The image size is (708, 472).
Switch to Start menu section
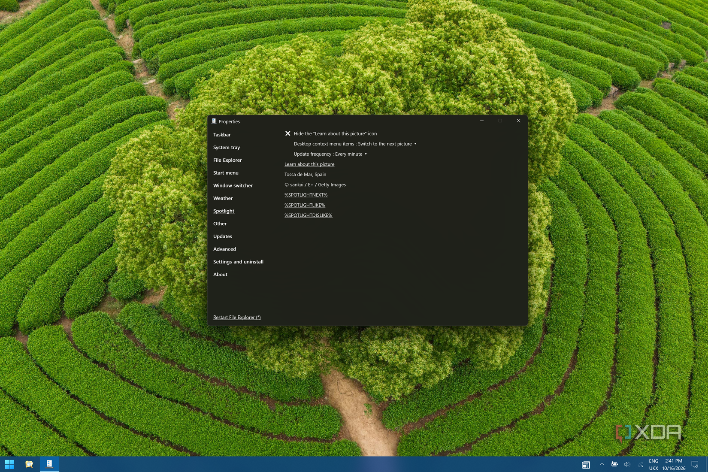point(226,173)
